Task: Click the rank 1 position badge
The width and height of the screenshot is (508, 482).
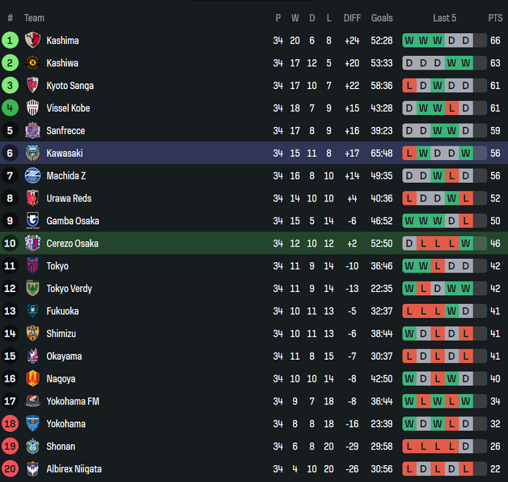Action: 10,40
